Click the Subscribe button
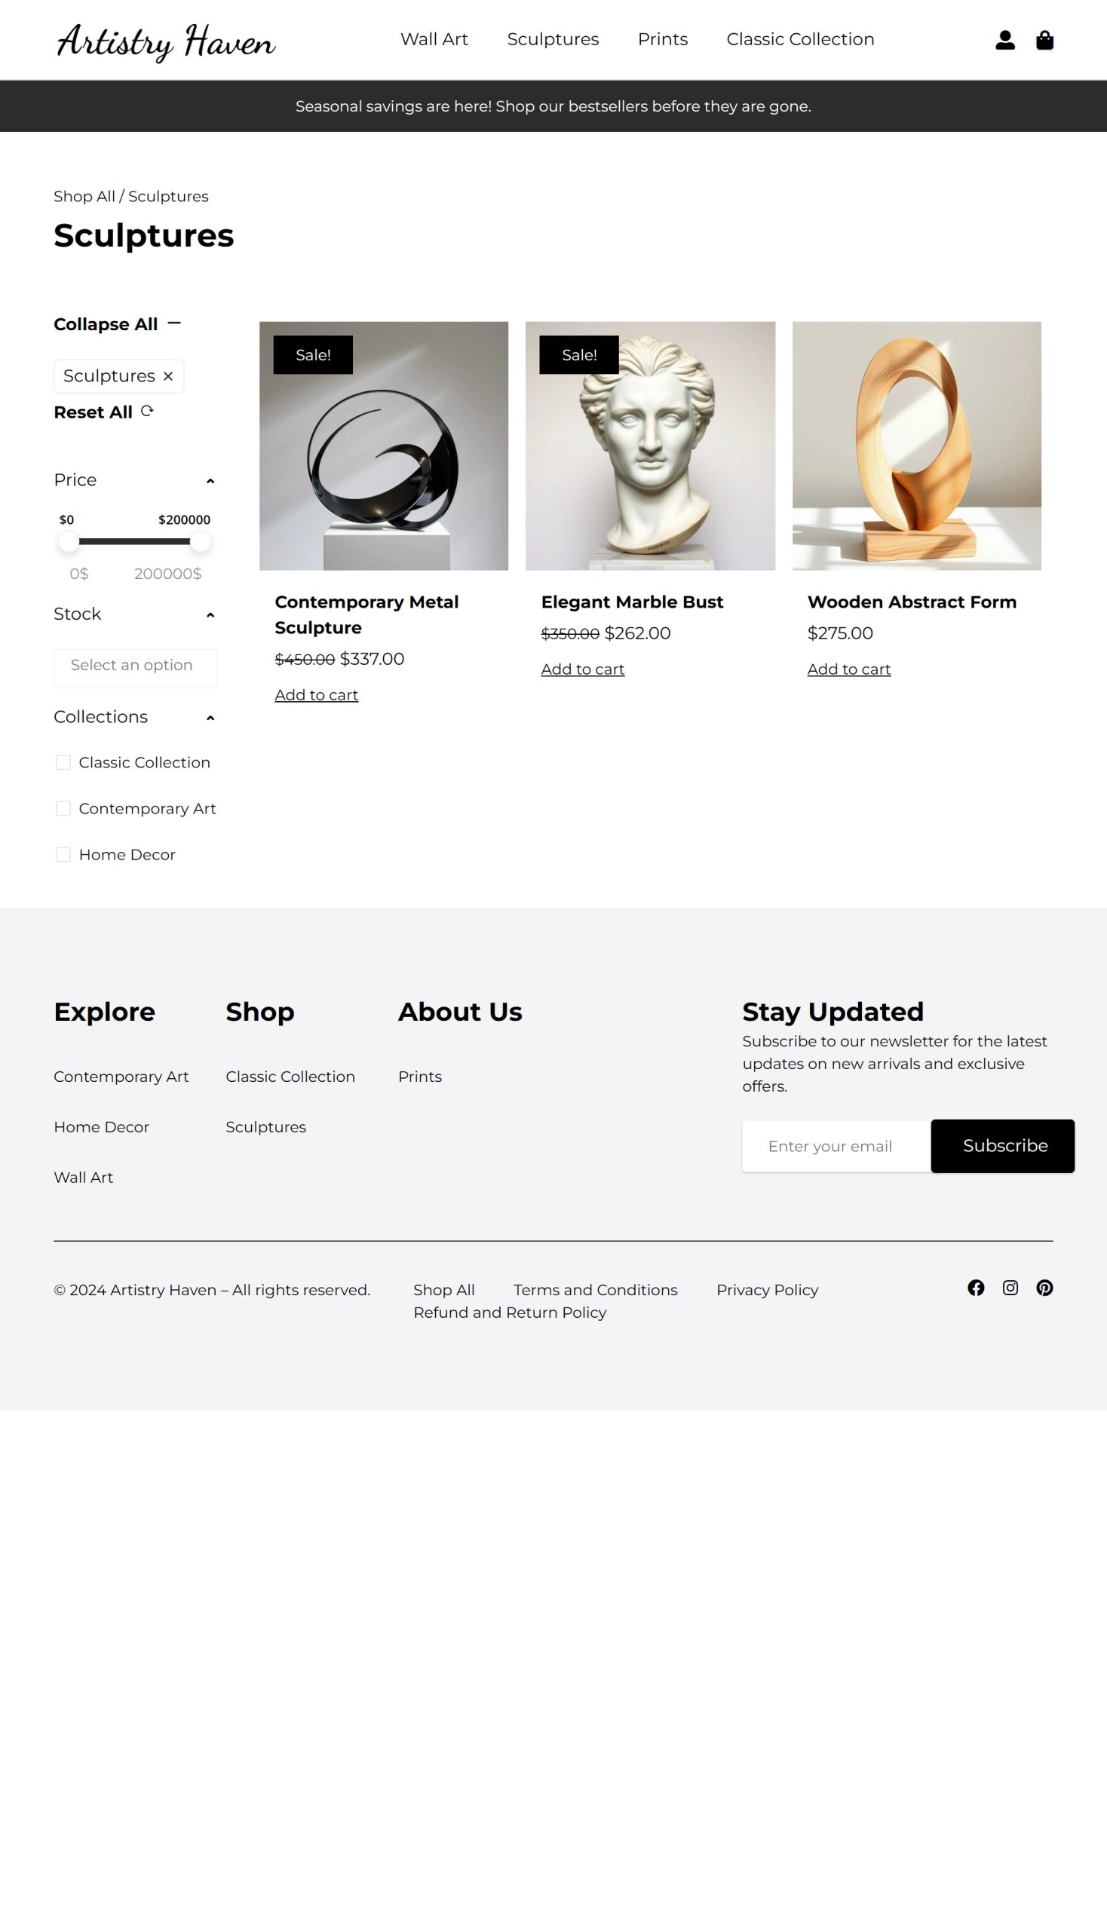 click(1002, 1145)
